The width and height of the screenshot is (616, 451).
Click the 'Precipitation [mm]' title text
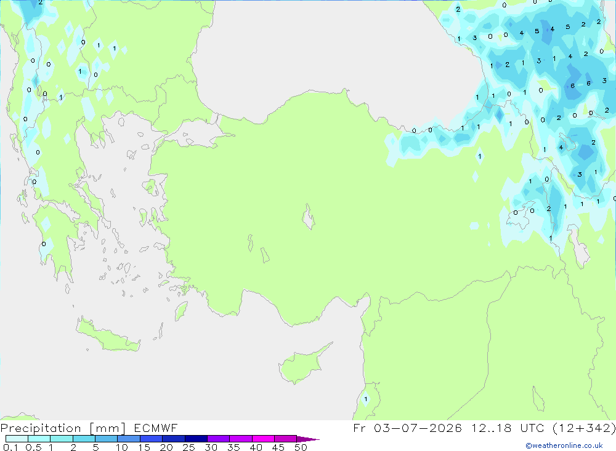tap(63, 428)
